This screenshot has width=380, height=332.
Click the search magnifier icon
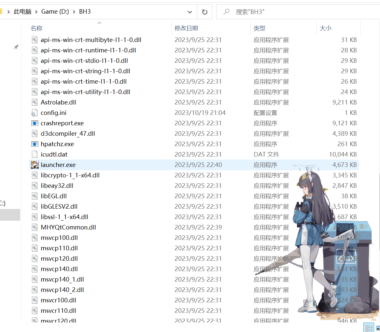(x=227, y=12)
